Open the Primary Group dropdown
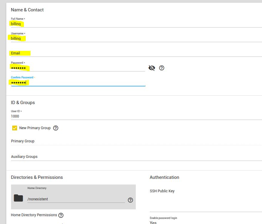Image resolution: width=262 pixels, height=224 pixels. tap(135, 141)
